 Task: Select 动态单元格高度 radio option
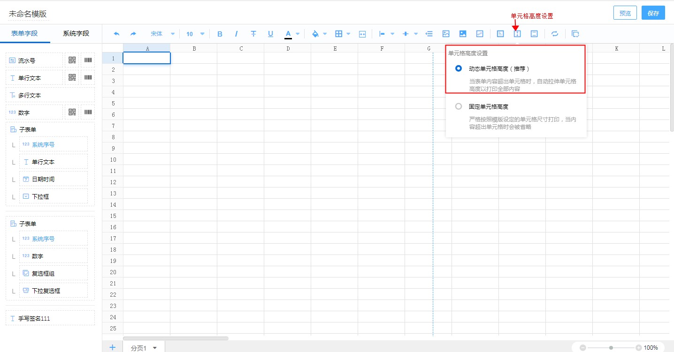click(x=459, y=68)
